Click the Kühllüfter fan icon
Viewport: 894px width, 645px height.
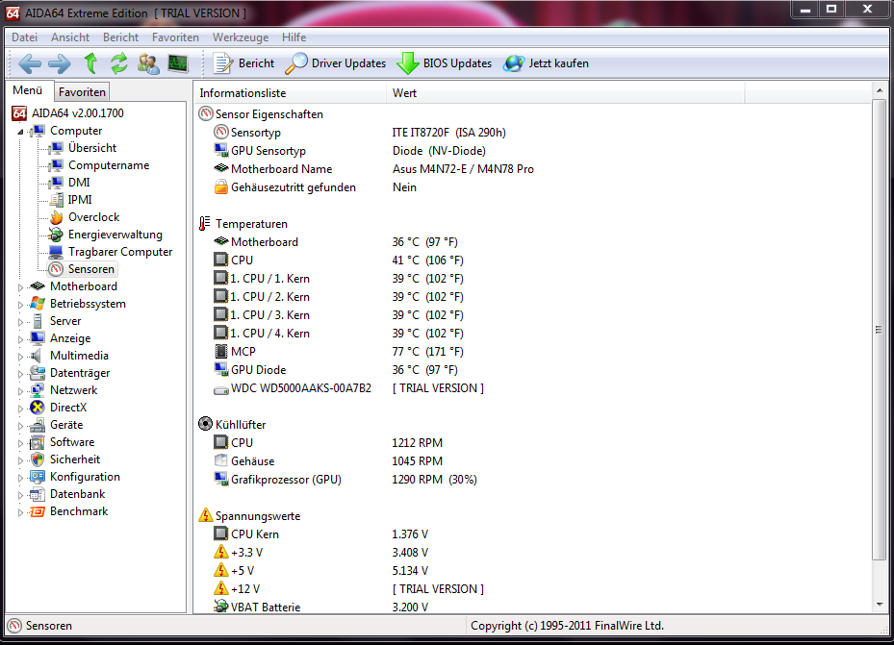[x=205, y=424]
